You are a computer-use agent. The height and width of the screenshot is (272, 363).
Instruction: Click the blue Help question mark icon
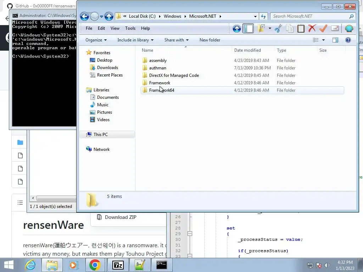coord(348,40)
